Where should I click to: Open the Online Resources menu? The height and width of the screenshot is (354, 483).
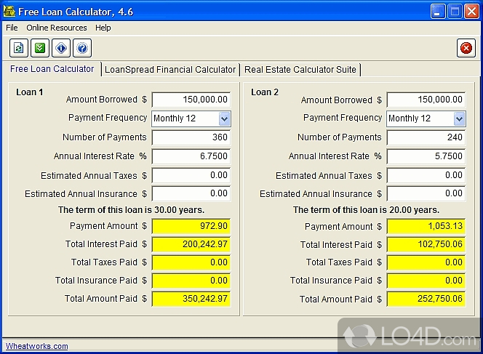pos(56,28)
